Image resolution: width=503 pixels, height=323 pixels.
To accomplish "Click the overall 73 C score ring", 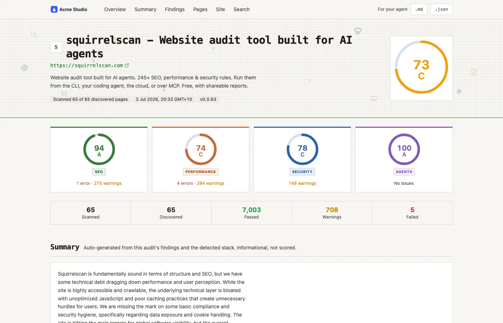I will coord(421,67).
